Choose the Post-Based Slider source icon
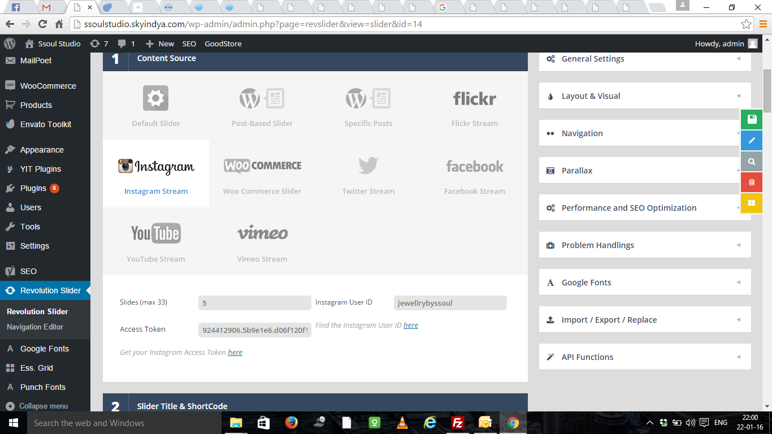The height and width of the screenshot is (434, 772). point(262,98)
